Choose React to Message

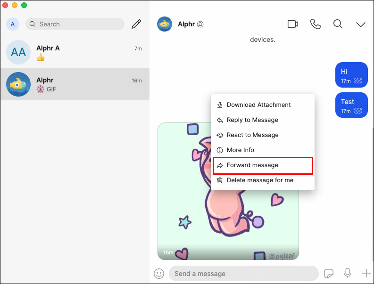262,135
